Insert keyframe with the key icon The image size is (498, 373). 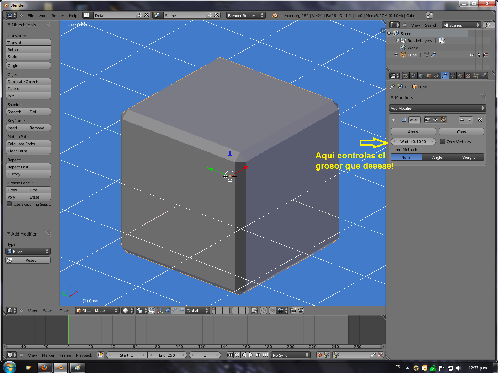(x=373, y=355)
